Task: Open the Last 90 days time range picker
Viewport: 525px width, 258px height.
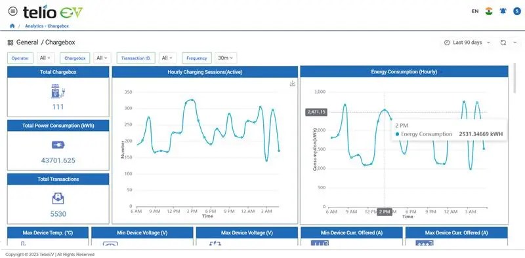Action: pos(467,43)
